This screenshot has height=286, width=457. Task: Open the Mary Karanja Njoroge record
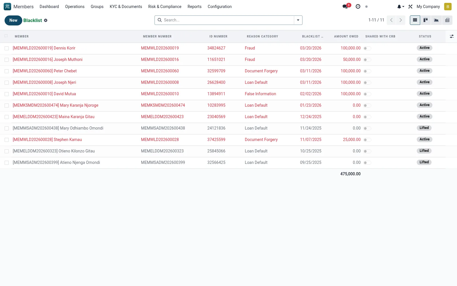[x=55, y=105]
